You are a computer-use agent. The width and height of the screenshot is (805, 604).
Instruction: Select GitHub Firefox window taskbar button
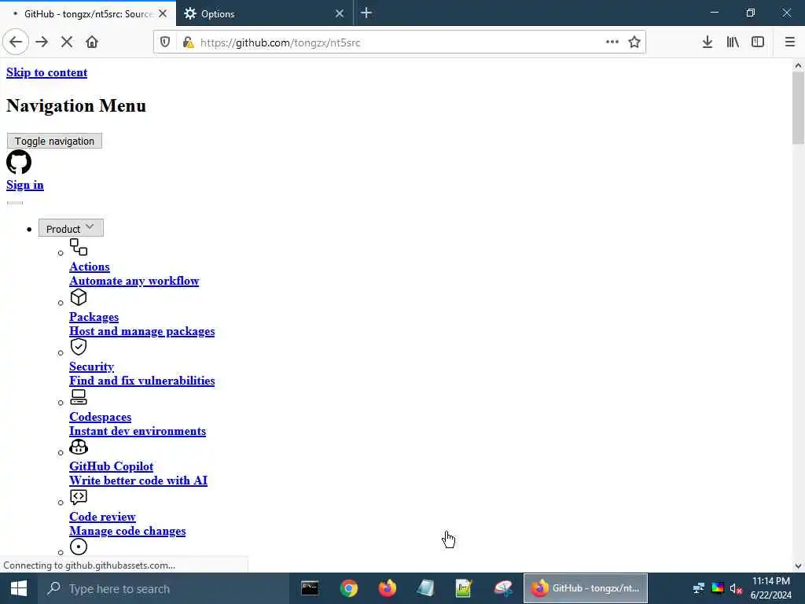click(x=585, y=588)
